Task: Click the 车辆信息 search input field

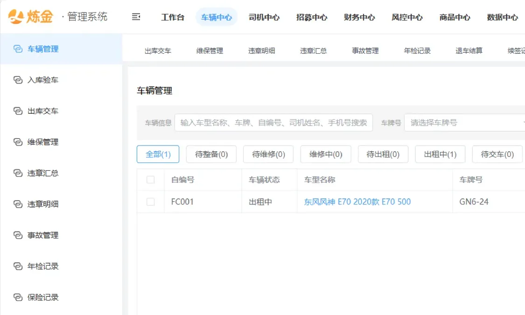Action: pyautogui.click(x=273, y=123)
